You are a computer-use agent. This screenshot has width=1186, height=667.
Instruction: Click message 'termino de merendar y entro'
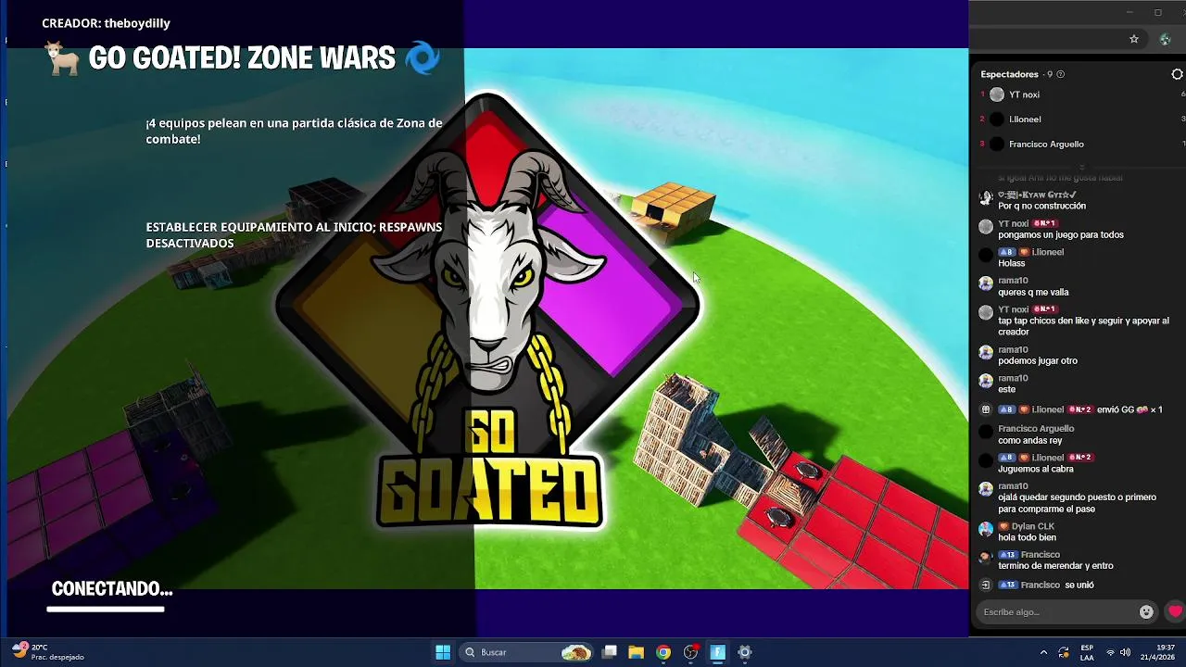click(x=1055, y=565)
